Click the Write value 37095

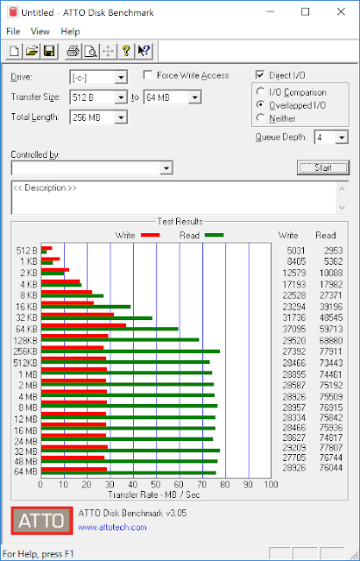pyautogui.click(x=293, y=329)
